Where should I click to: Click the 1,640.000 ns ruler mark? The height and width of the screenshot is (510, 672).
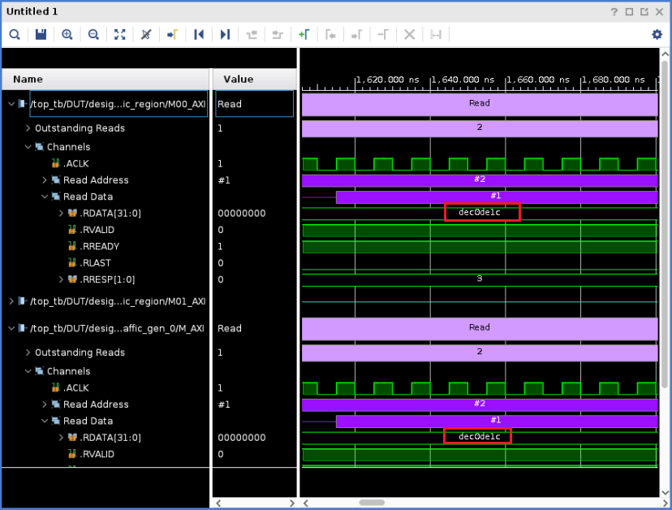[x=463, y=80]
